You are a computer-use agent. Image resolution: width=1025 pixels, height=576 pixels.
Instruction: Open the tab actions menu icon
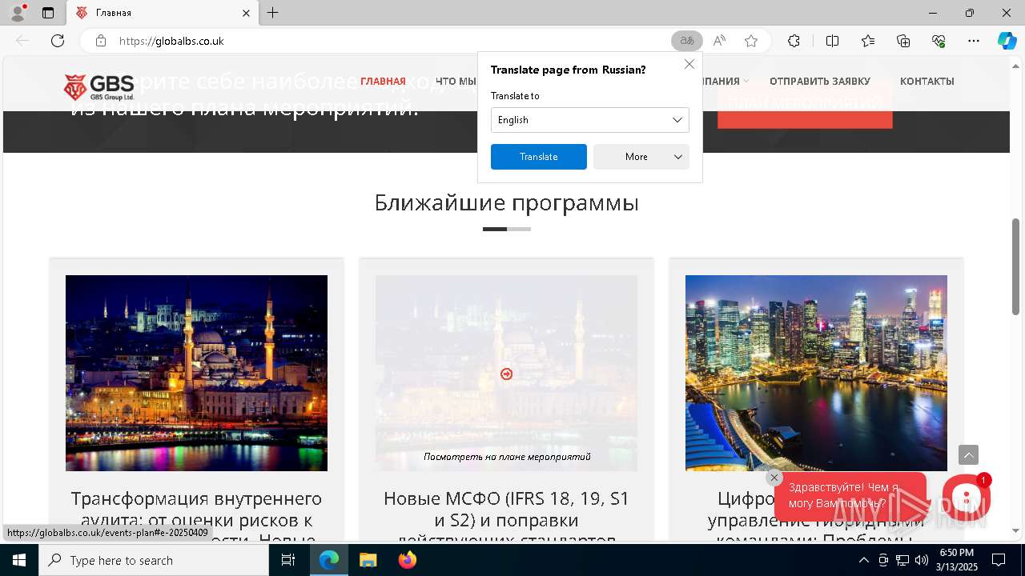[48, 13]
